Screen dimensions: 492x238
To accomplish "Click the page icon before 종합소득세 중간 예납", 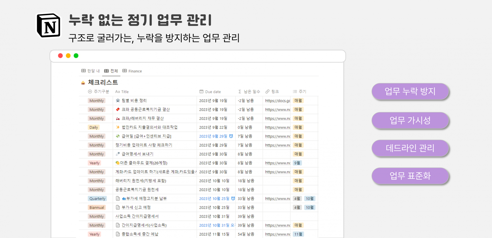I will point(118,234).
